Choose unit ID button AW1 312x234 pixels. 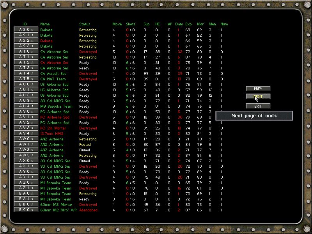[x=26, y=144]
